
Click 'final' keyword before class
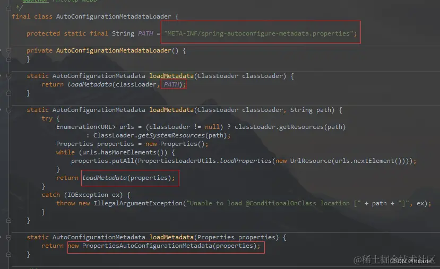point(21,16)
